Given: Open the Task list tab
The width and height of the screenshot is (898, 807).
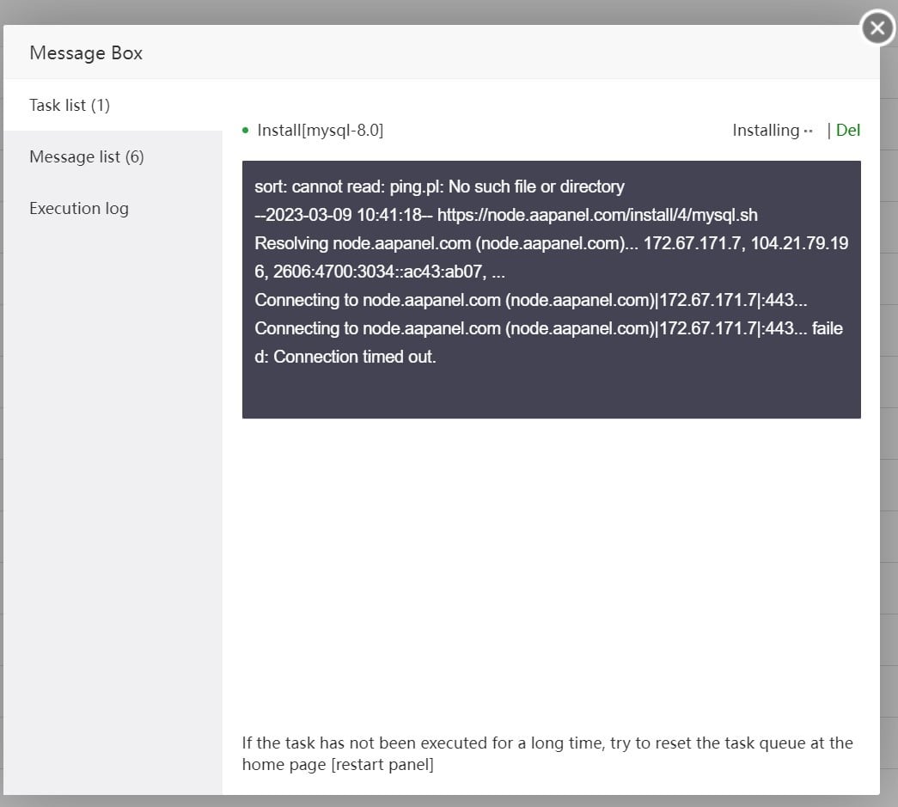Looking at the screenshot, I should click(70, 105).
